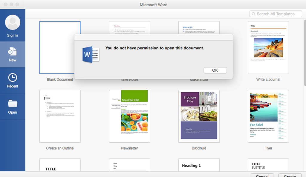Click the red close window button
Screen dimensions: 306x177
(x=6, y=5)
